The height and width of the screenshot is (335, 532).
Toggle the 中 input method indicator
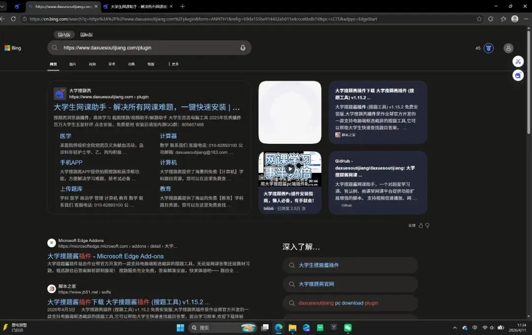(475, 328)
